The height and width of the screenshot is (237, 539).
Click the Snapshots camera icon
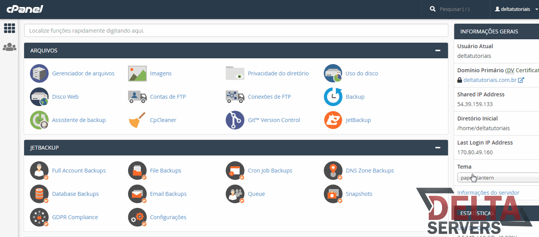[x=333, y=194]
